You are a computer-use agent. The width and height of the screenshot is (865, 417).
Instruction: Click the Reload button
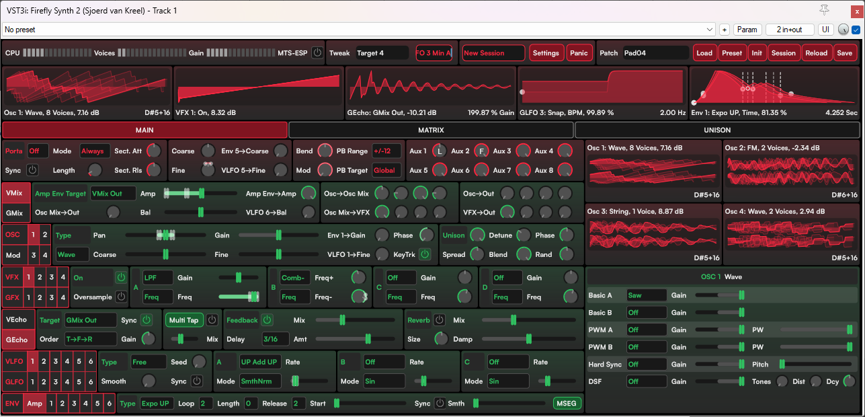point(816,53)
